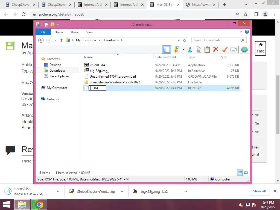Sort files by Name column header
The height and width of the screenshot is (210, 280).
118,57
